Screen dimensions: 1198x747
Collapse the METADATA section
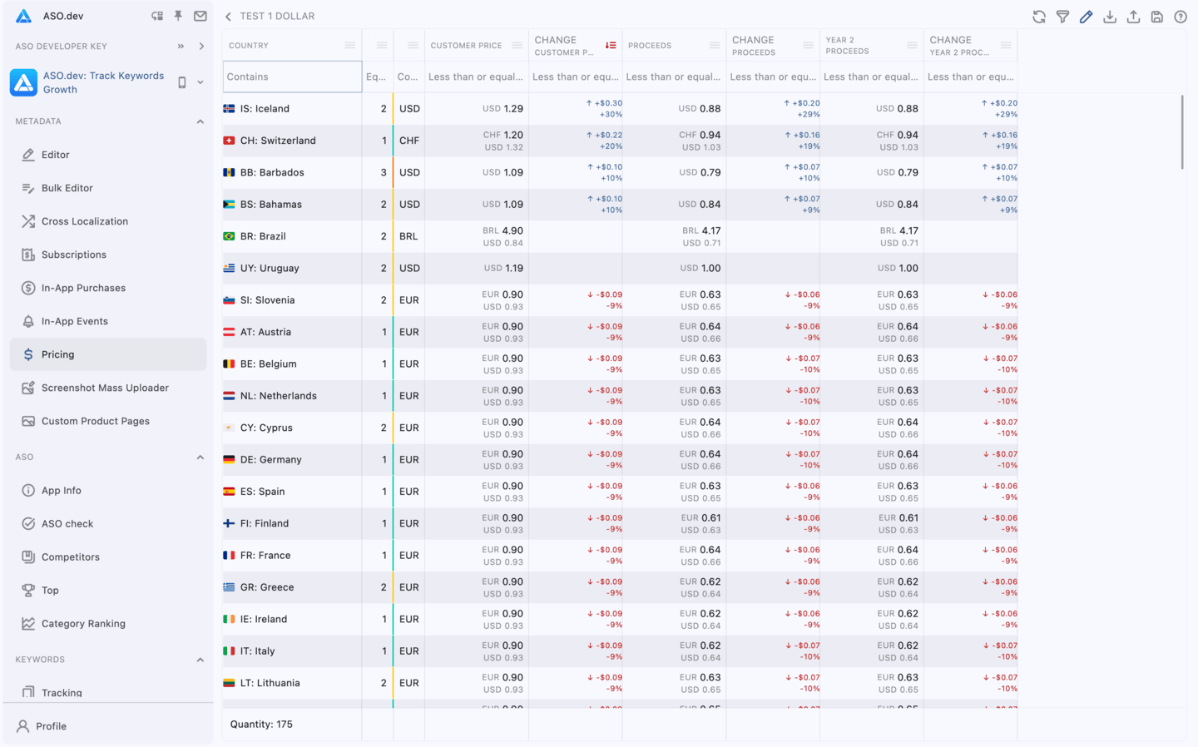[200, 121]
